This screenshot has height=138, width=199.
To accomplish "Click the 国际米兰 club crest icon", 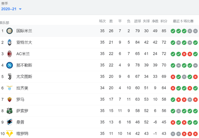I will [10, 31].
